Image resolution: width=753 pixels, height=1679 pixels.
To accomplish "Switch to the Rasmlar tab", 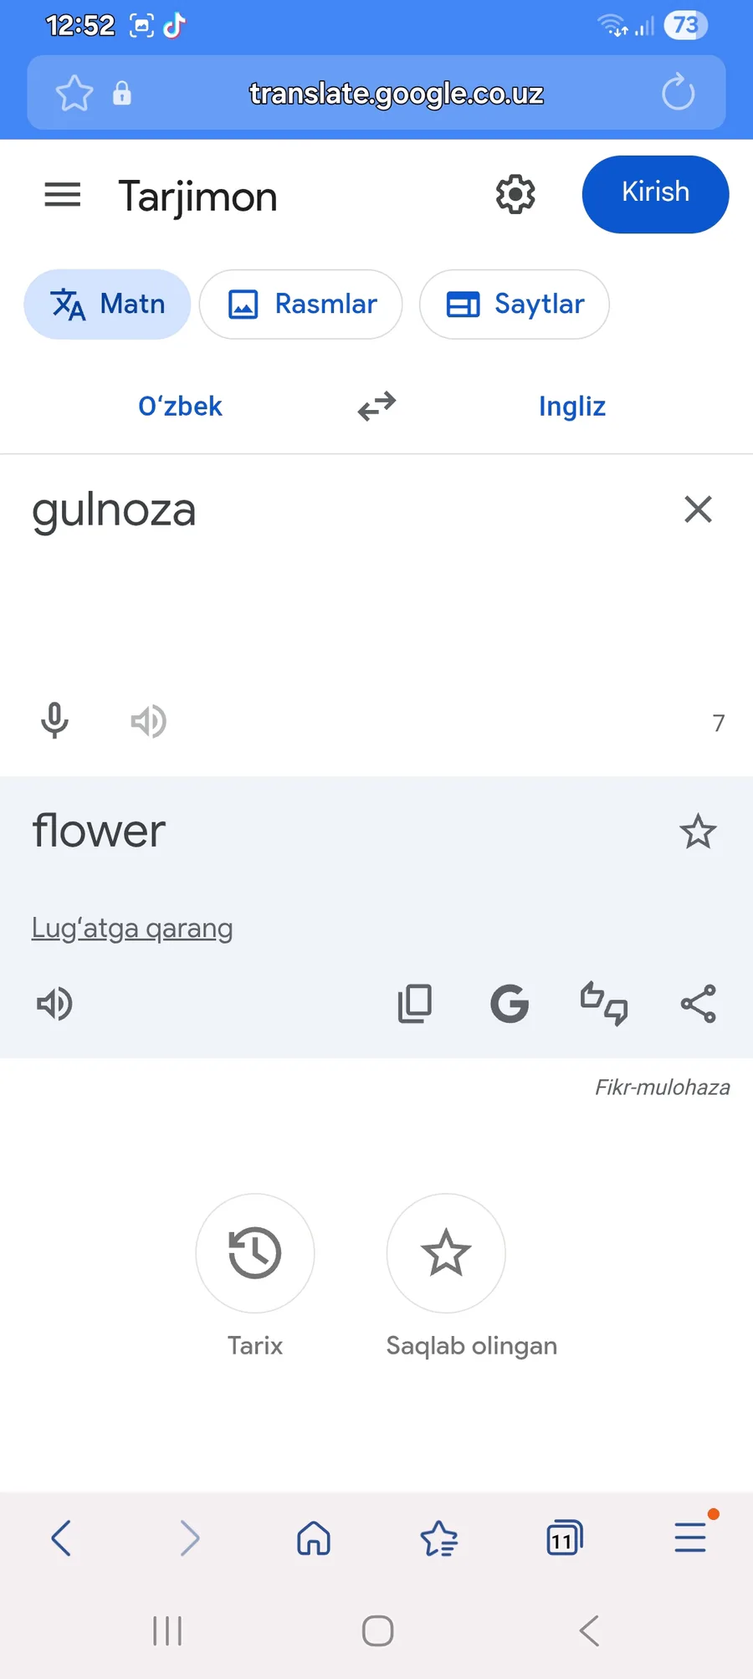I will pyautogui.click(x=301, y=305).
